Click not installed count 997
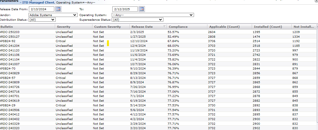The height and width of the screenshot is (130, 318). click(x=295, y=50)
